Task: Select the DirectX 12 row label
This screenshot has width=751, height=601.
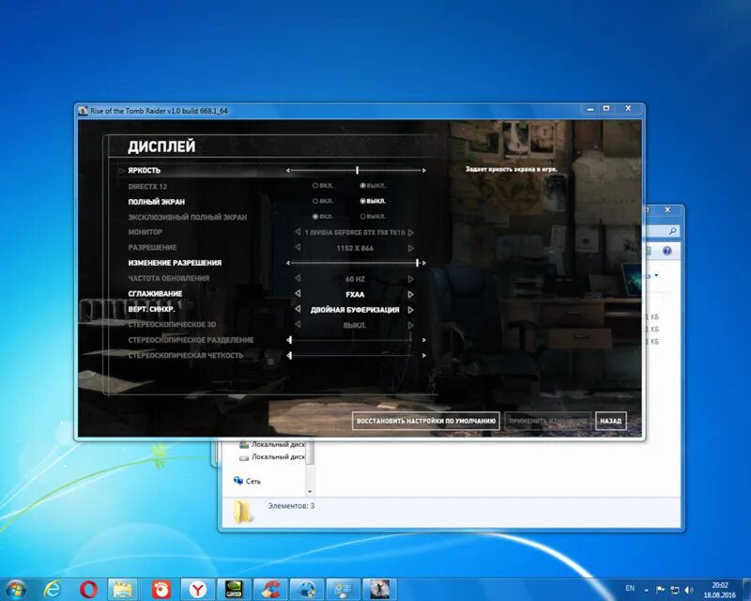Action: coord(147,187)
